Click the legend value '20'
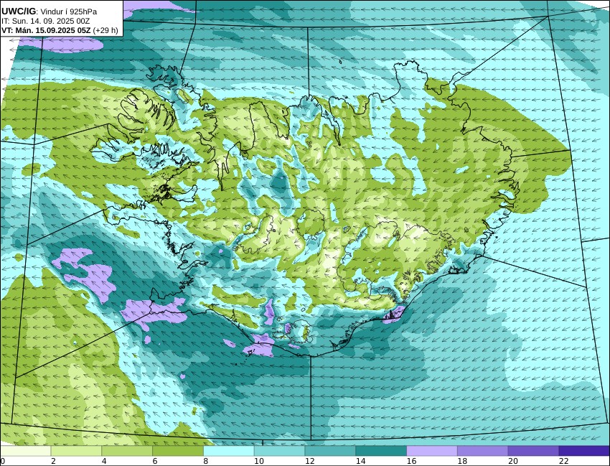This screenshot has width=610, height=466. point(513,461)
